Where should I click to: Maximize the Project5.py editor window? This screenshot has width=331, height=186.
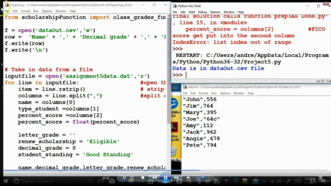(154, 5)
